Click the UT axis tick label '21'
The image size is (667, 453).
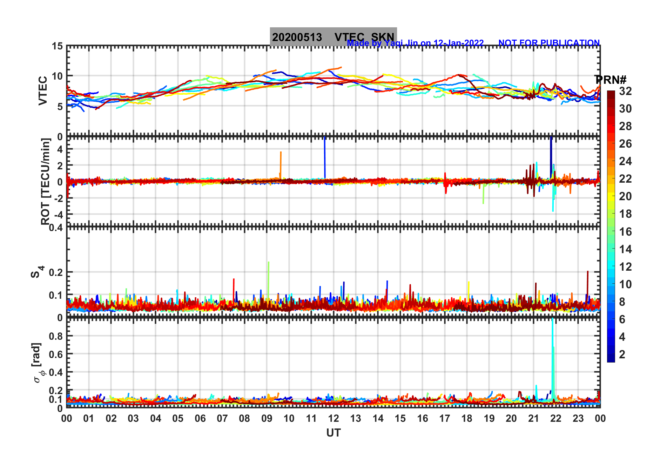[533, 418]
